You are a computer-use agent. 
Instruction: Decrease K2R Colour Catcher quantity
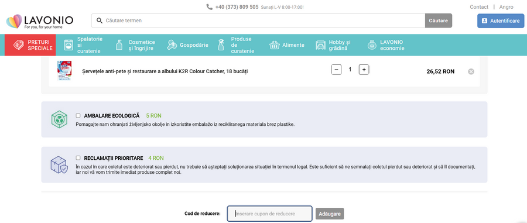(x=336, y=70)
